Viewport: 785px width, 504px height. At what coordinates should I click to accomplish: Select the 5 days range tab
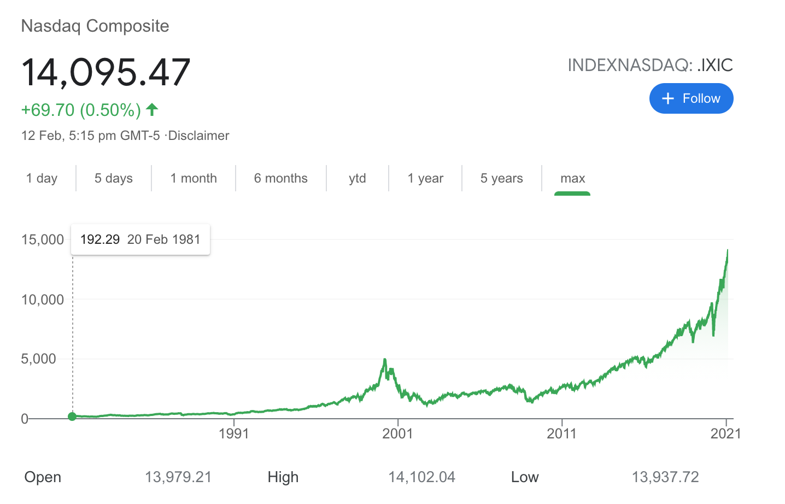pyautogui.click(x=114, y=178)
